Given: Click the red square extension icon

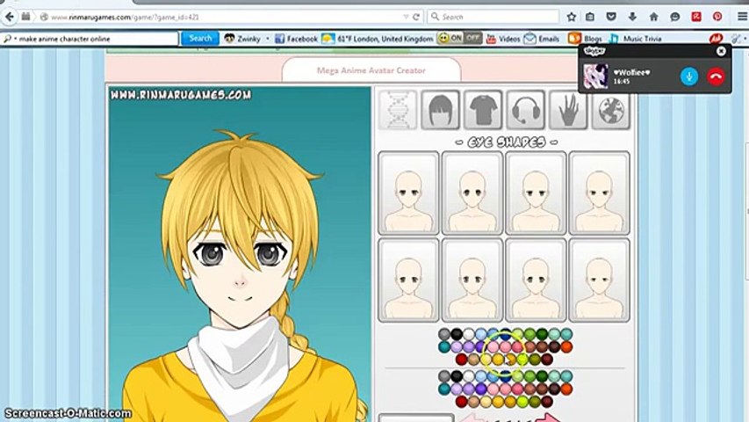Looking at the screenshot, I should [696, 17].
